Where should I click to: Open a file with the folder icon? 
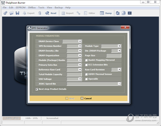coord(11,13)
